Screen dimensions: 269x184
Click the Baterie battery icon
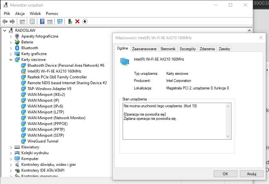17,42
